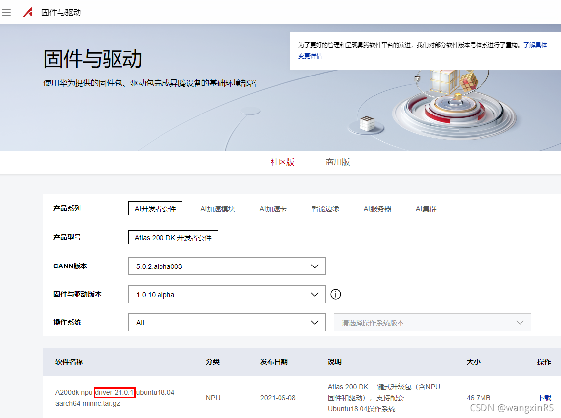Click the 操作系统 row label
The image size is (561, 418).
click(x=67, y=322)
